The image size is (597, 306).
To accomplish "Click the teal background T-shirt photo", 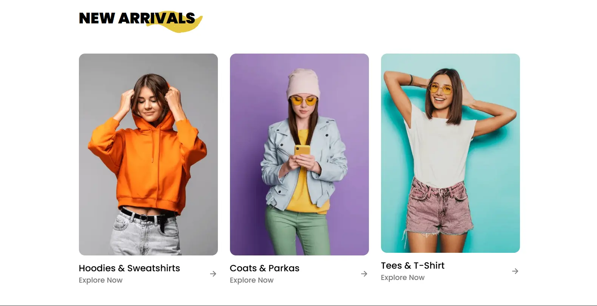I will pos(450,153).
